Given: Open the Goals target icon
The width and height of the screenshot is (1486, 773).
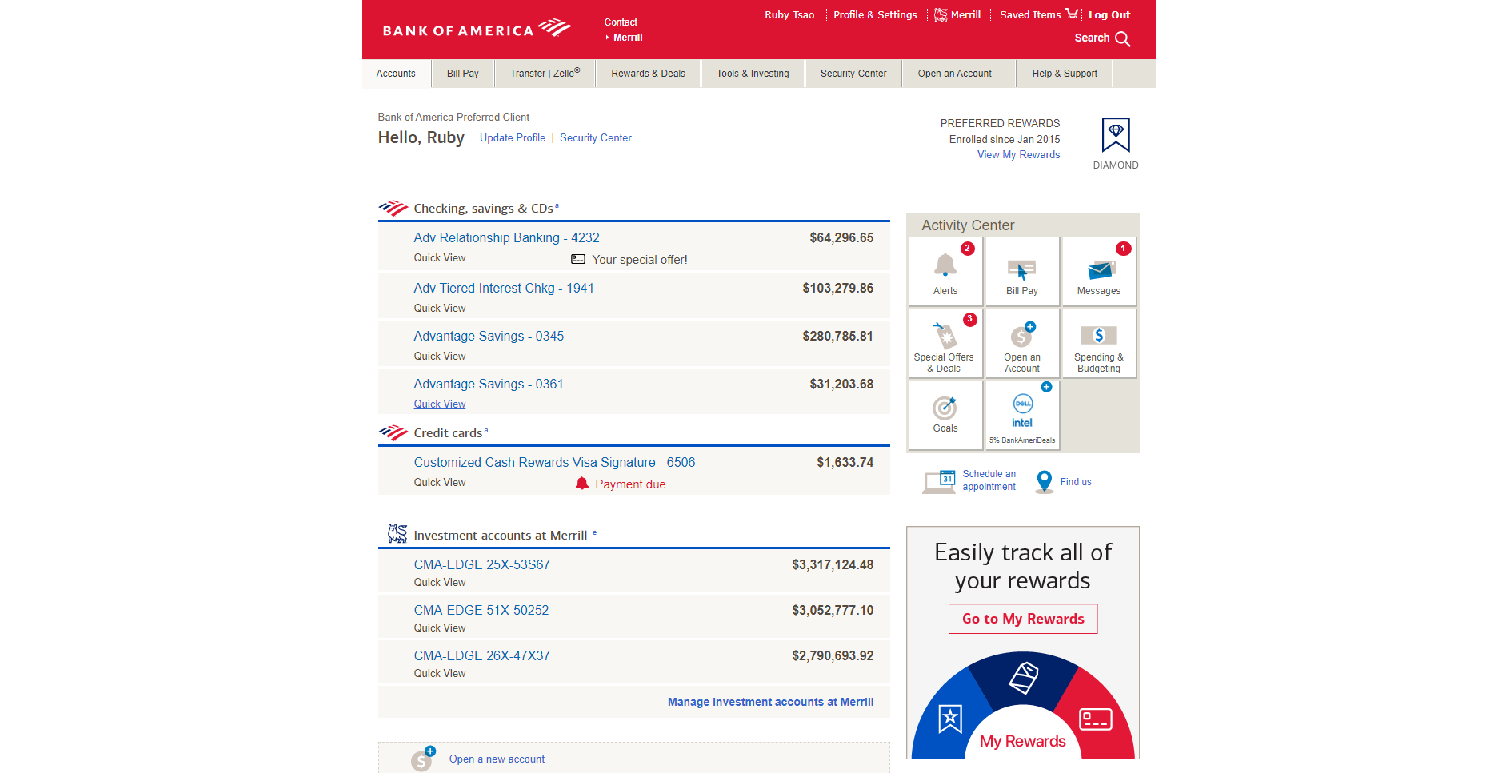Looking at the screenshot, I should pos(945,408).
